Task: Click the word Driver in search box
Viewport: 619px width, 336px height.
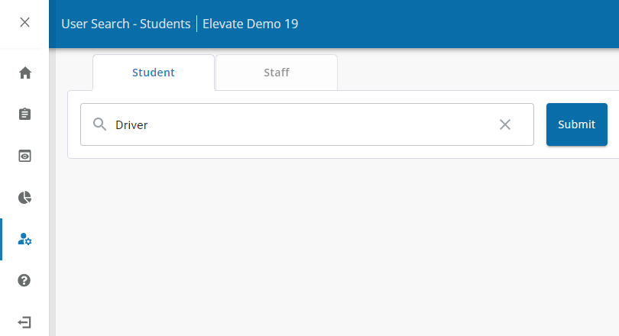Action: 131,125
